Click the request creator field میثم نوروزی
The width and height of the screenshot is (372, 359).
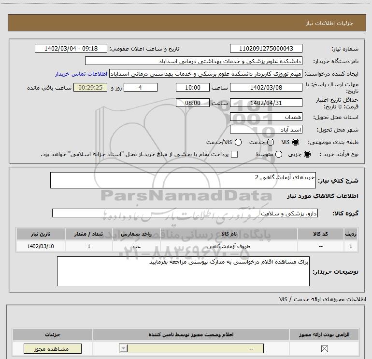(206, 74)
